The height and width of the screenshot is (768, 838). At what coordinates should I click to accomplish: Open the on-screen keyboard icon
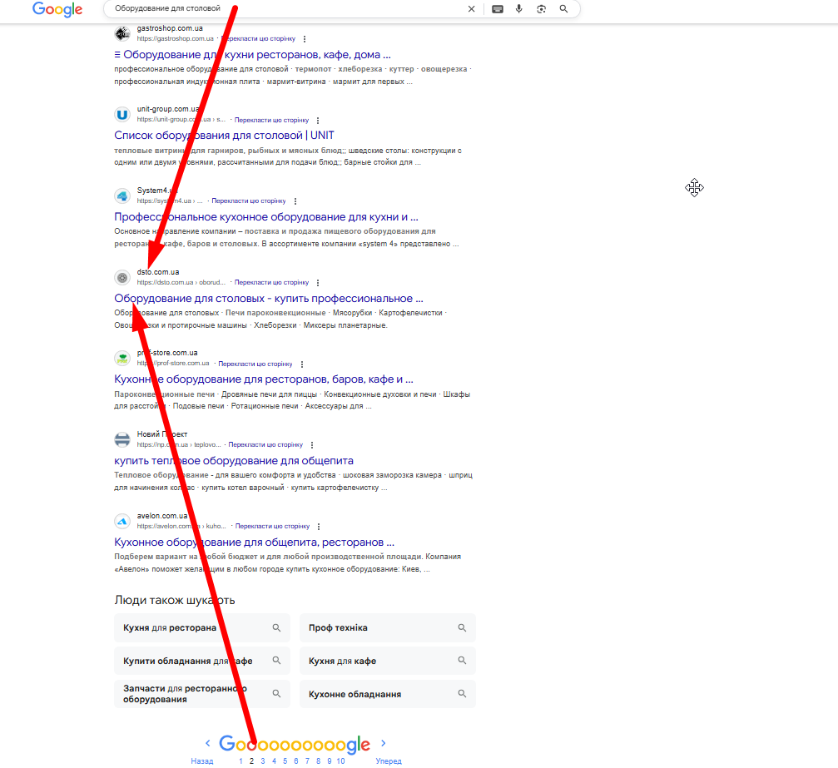[x=498, y=8]
